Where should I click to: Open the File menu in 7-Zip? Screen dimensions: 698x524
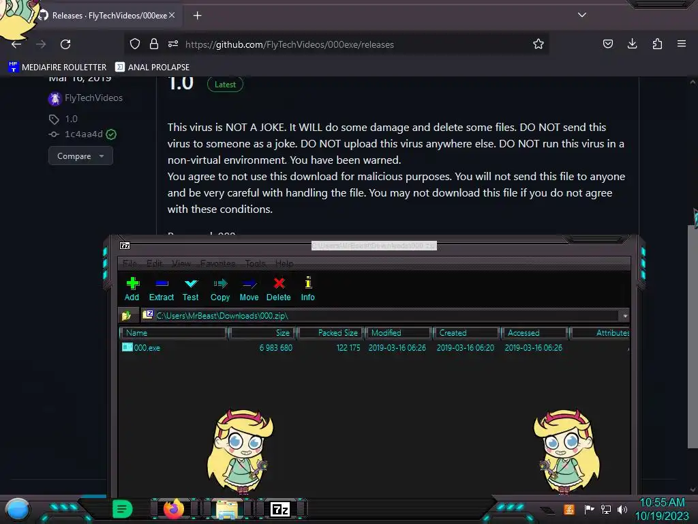[130, 263]
